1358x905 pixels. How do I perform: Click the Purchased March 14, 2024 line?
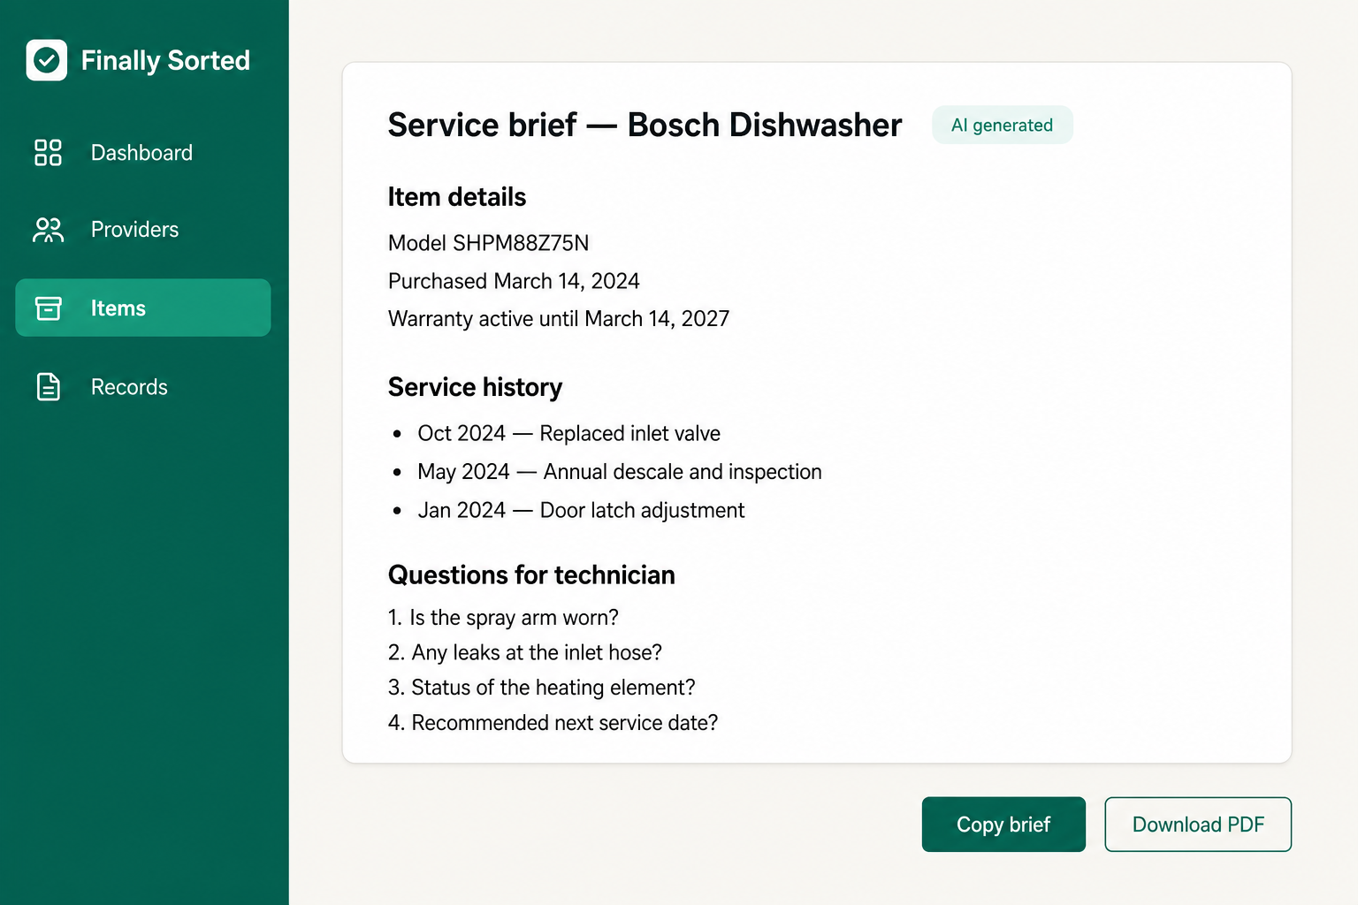point(514,281)
